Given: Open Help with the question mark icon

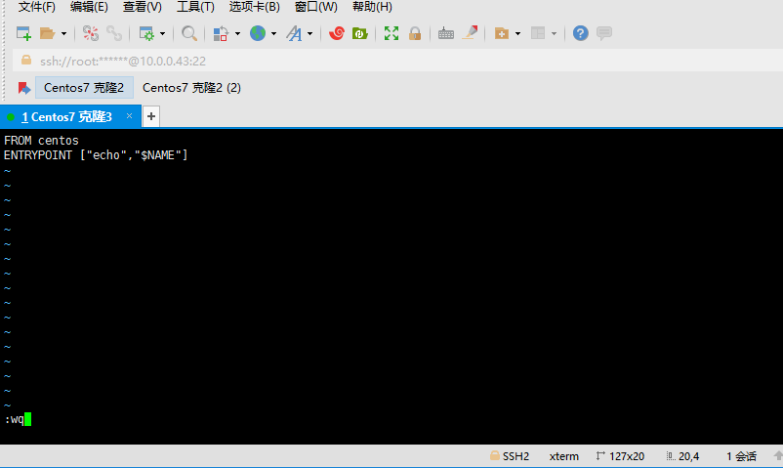Looking at the screenshot, I should (580, 33).
